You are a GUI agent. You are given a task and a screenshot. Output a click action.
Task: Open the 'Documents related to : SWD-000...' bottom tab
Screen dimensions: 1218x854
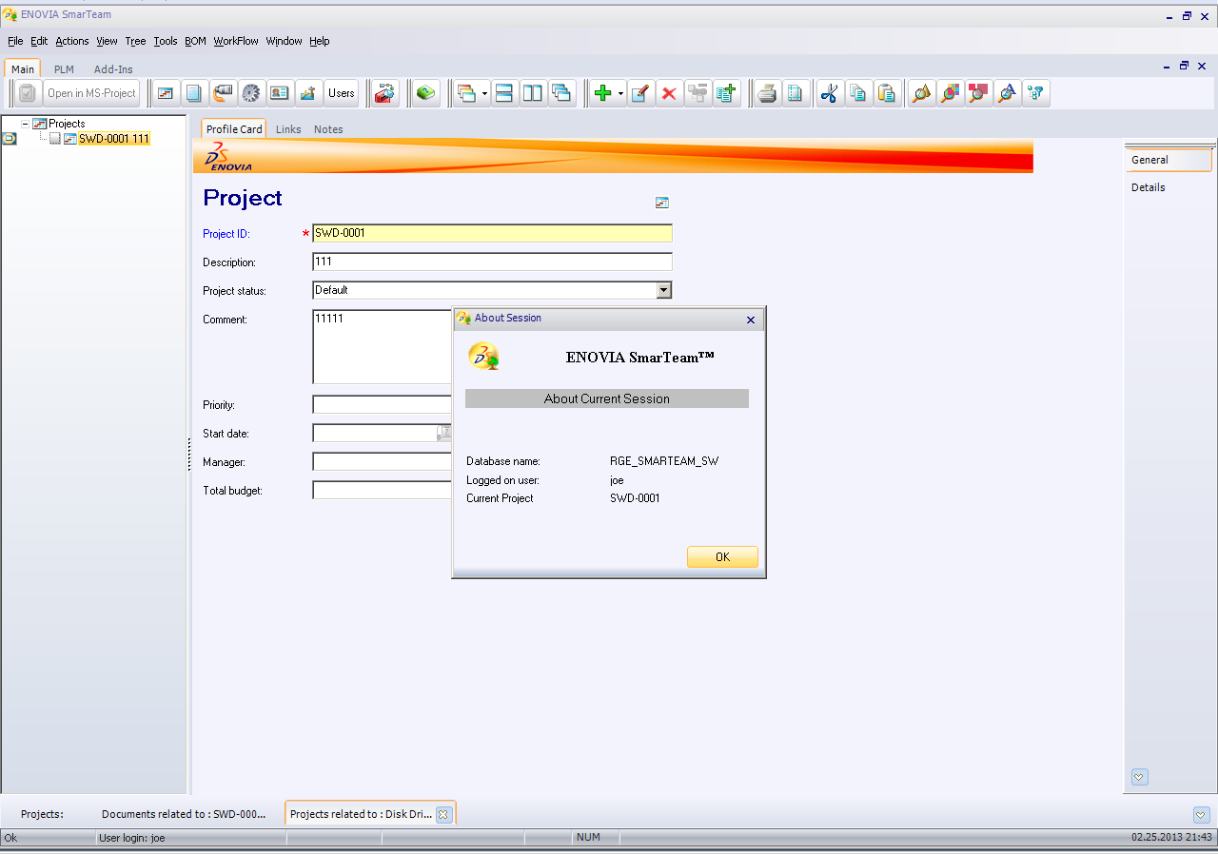(184, 814)
